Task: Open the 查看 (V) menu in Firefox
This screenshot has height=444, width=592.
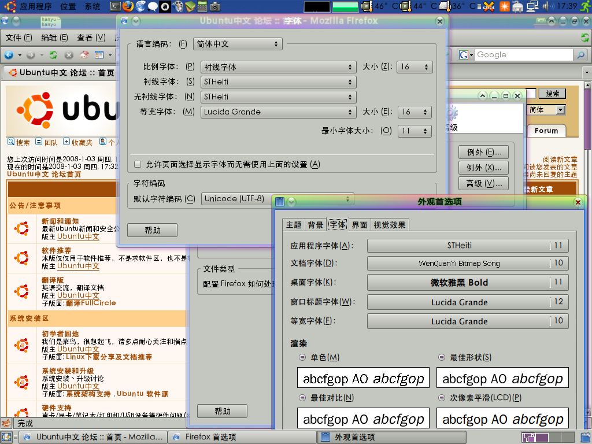Action: pos(91,38)
